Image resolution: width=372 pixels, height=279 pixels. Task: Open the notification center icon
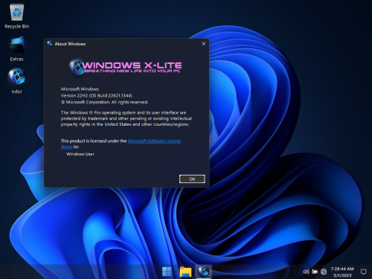(x=363, y=272)
